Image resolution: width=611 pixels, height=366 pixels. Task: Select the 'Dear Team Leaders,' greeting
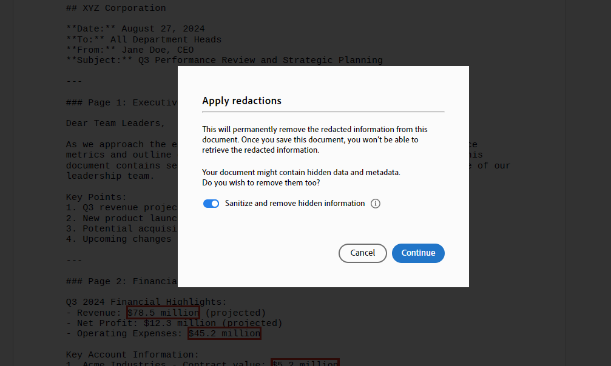[116, 124]
